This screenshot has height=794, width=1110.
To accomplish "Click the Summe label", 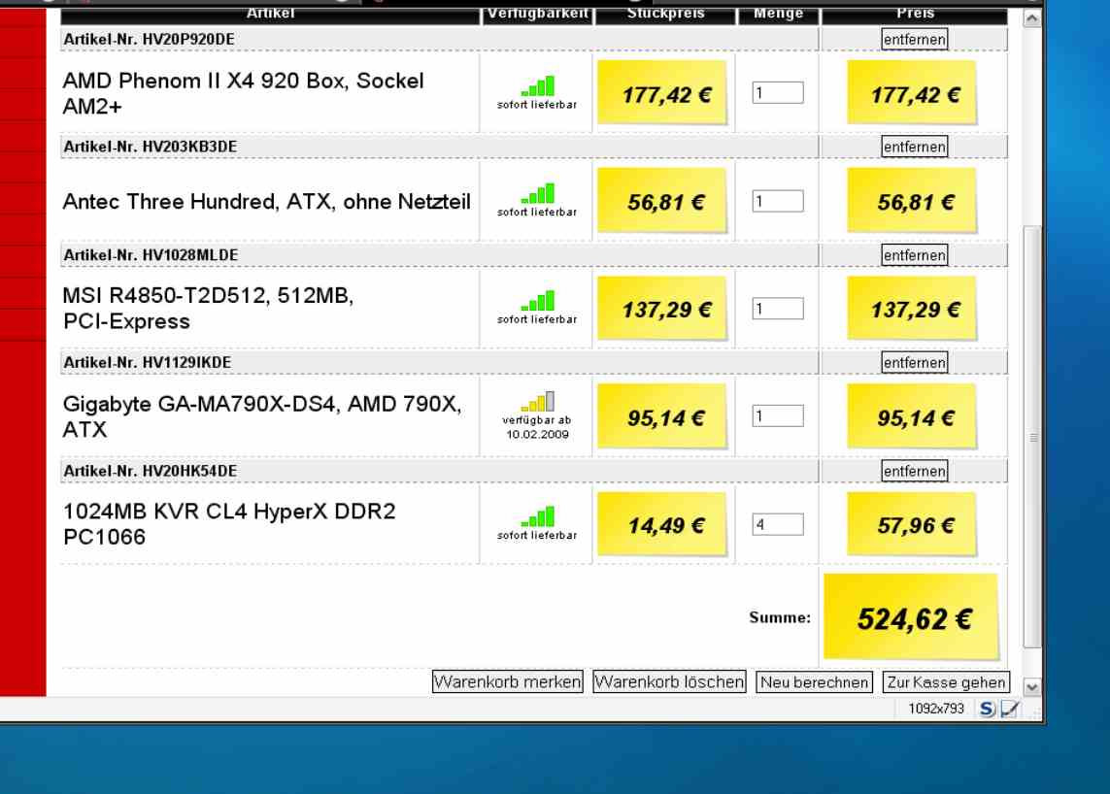I will 780,617.
